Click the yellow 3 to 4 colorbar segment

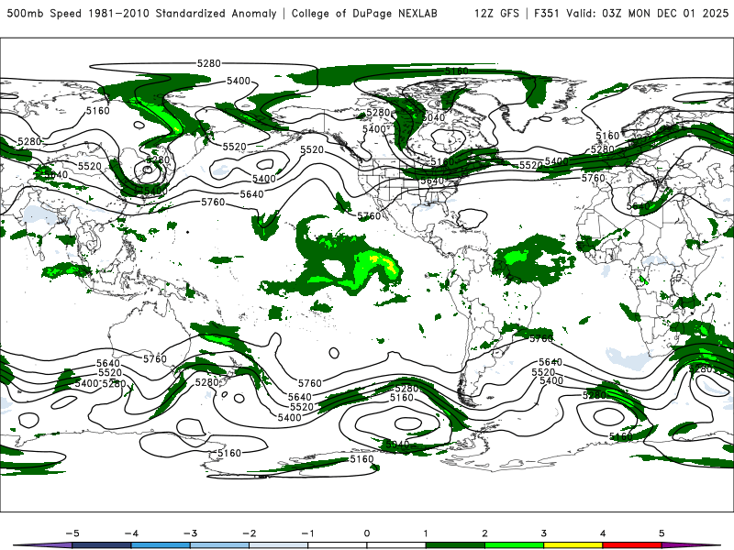(x=573, y=545)
